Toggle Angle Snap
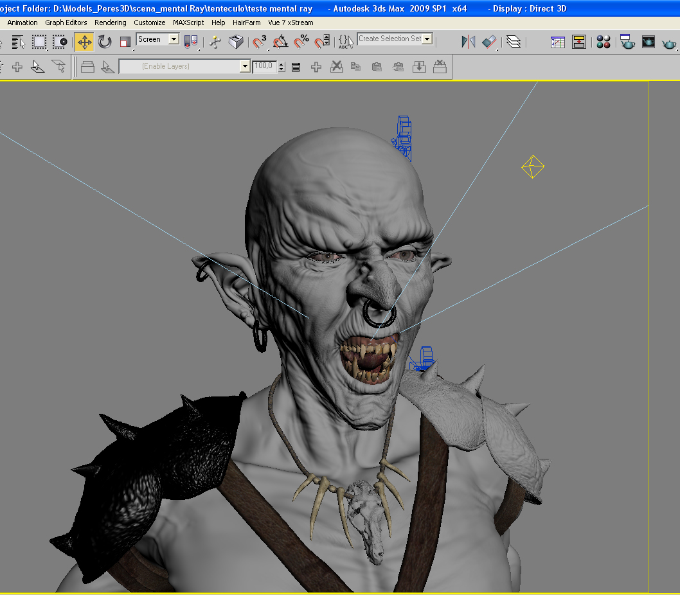Image resolution: width=680 pixels, height=595 pixels. point(281,42)
